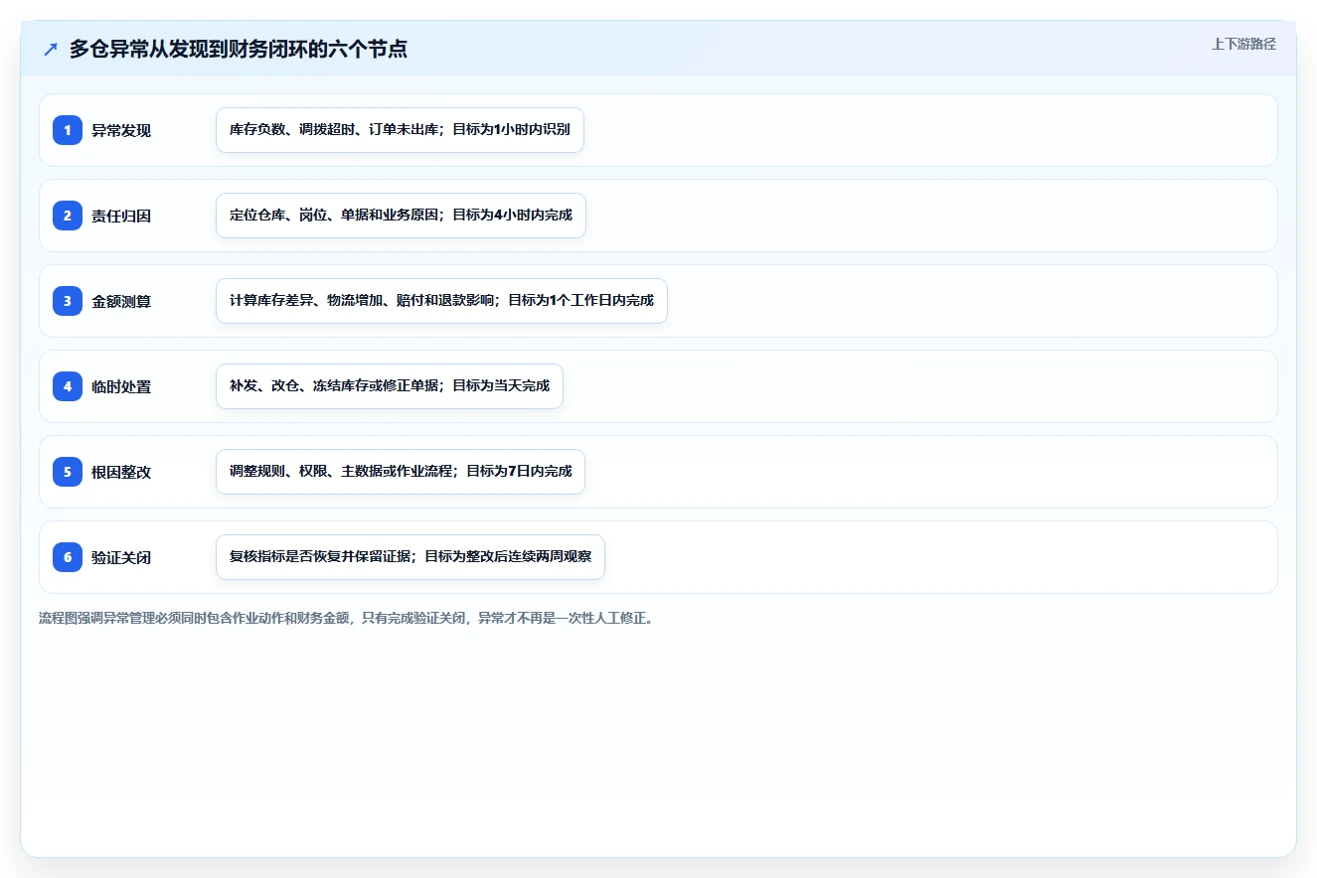Click the 上下游路径 label
The image size is (1317, 878).
click(x=1243, y=44)
